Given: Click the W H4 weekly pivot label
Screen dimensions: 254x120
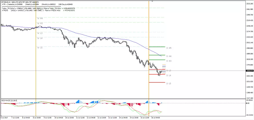Looking at the screenshot, I should (x=40, y=19).
